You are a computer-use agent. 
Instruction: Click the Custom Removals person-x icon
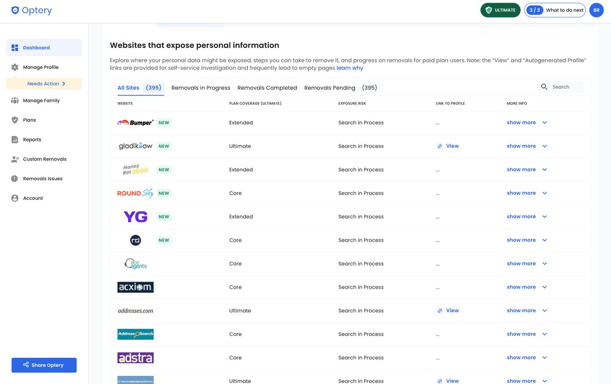pyautogui.click(x=14, y=158)
